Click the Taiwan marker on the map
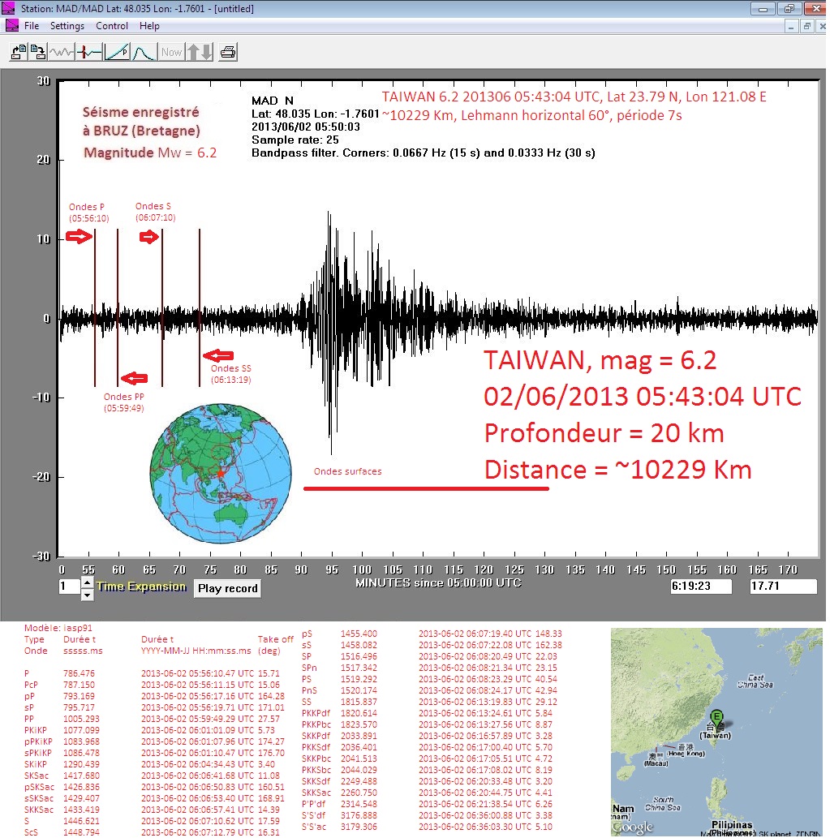The width and height of the screenshot is (830, 838). click(716, 716)
